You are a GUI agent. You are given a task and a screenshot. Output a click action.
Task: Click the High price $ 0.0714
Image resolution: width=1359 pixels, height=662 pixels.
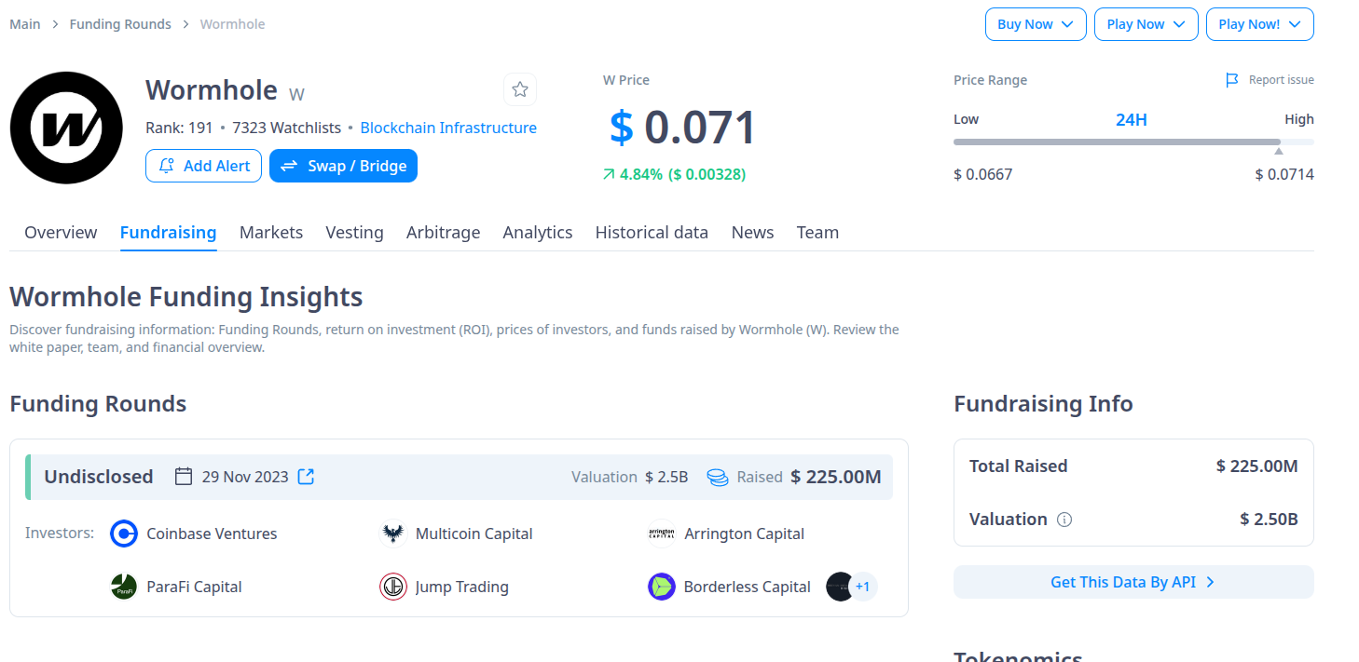[1284, 174]
